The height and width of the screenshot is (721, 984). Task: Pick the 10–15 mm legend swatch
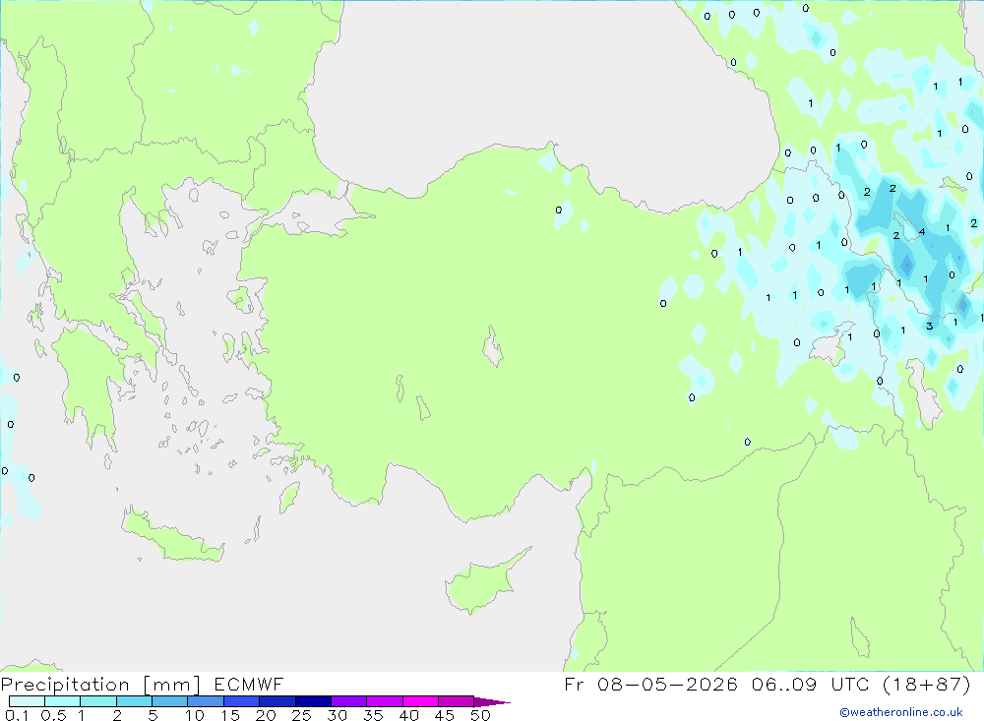coord(206,701)
